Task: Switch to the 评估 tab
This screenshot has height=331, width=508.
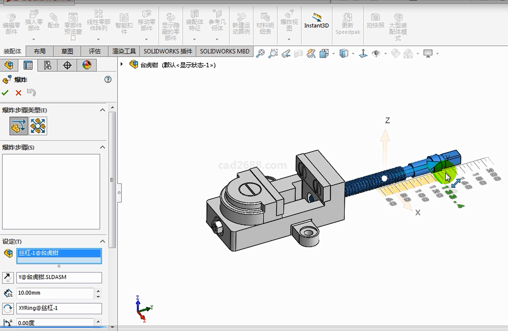Action: click(x=95, y=51)
